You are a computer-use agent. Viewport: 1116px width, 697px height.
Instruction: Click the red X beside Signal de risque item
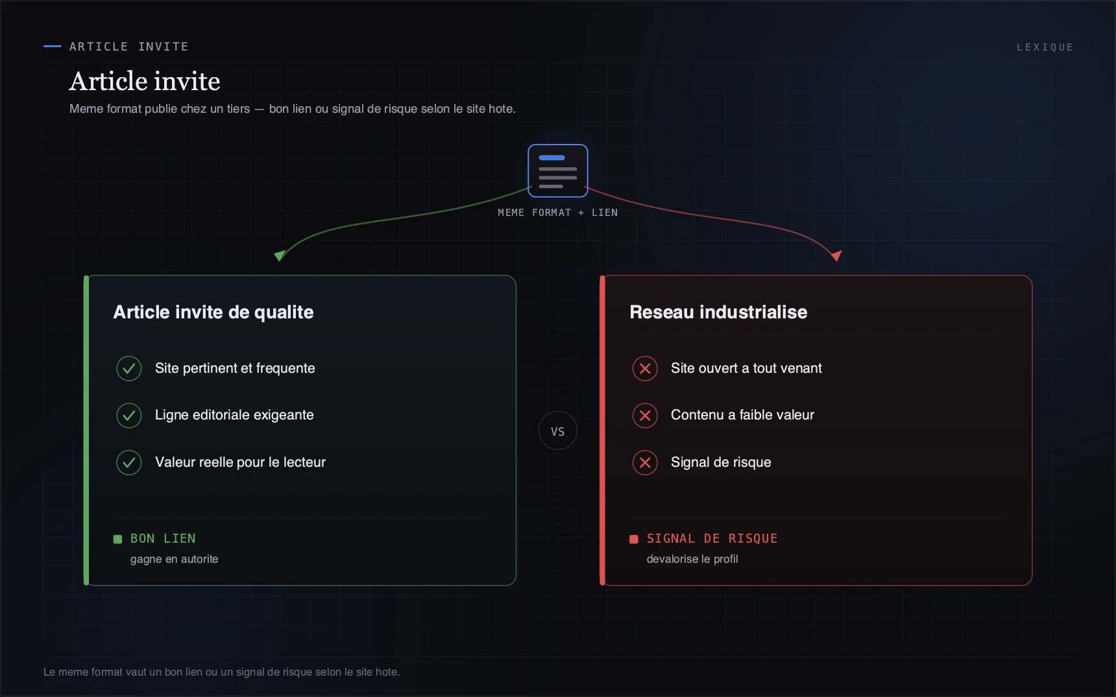[x=645, y=462]
